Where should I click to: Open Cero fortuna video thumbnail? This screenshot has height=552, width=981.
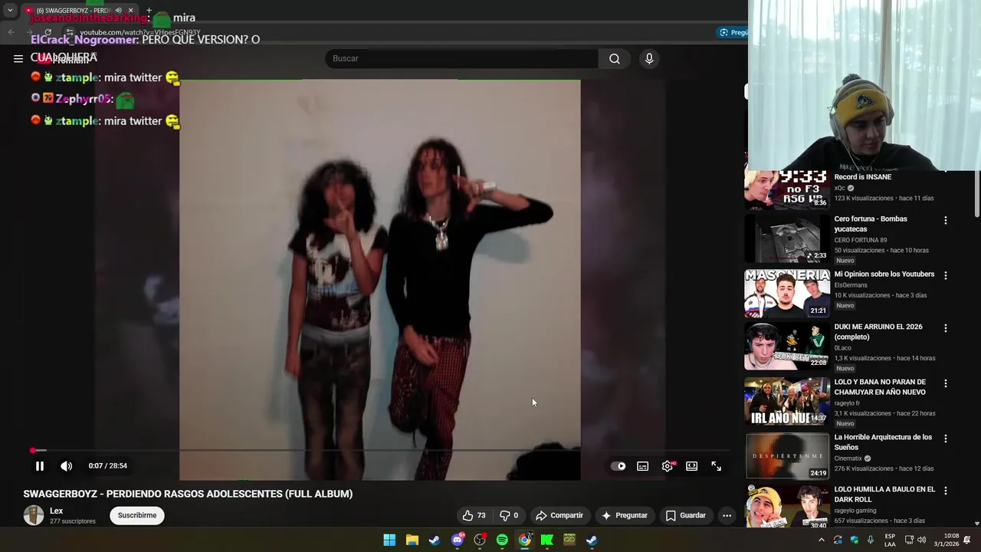787,238
